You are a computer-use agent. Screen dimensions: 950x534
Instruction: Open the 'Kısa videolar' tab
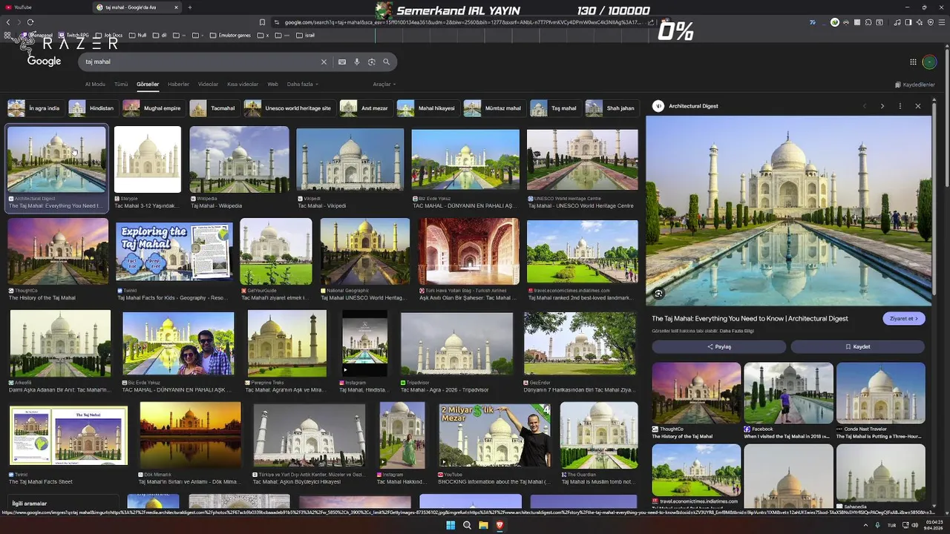(x=243, y=85)
